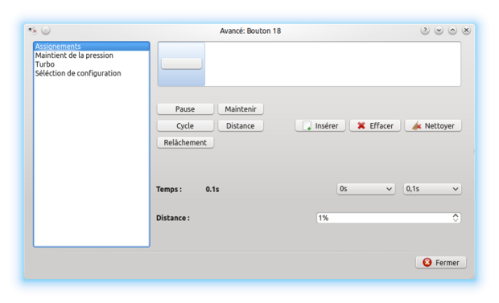Screen dimensions: 499x303
Task: Click the Effacer button with red X icon
Action: pos(375,125)
